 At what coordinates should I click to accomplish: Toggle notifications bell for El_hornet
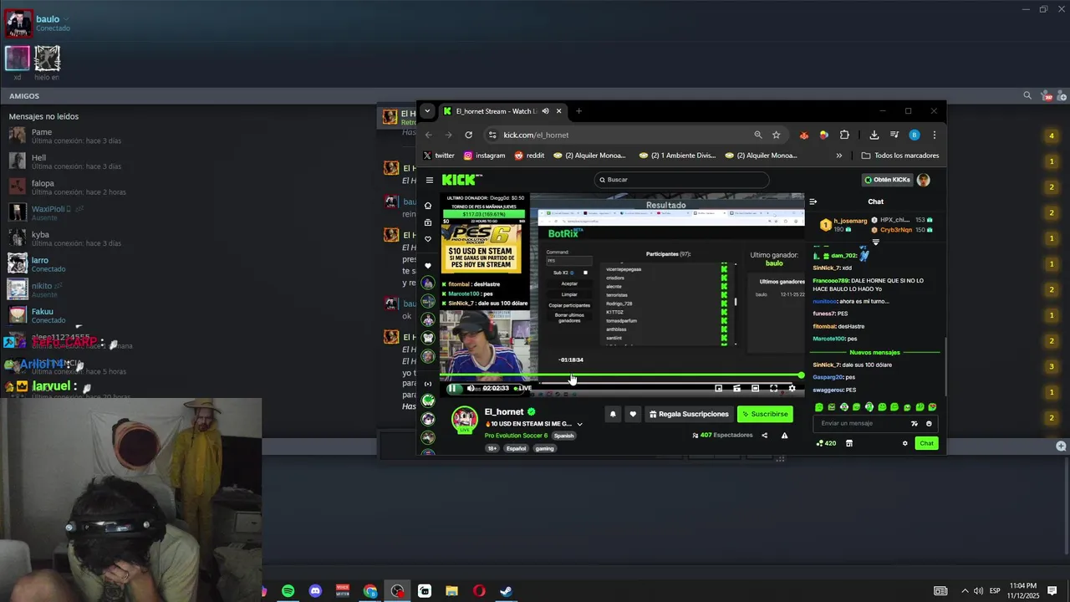click(613, 414)
